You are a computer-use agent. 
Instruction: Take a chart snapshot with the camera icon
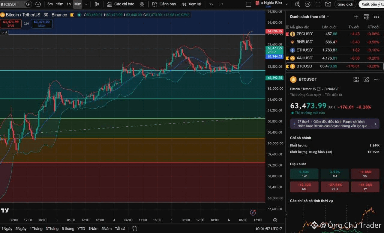pos(328,4)
